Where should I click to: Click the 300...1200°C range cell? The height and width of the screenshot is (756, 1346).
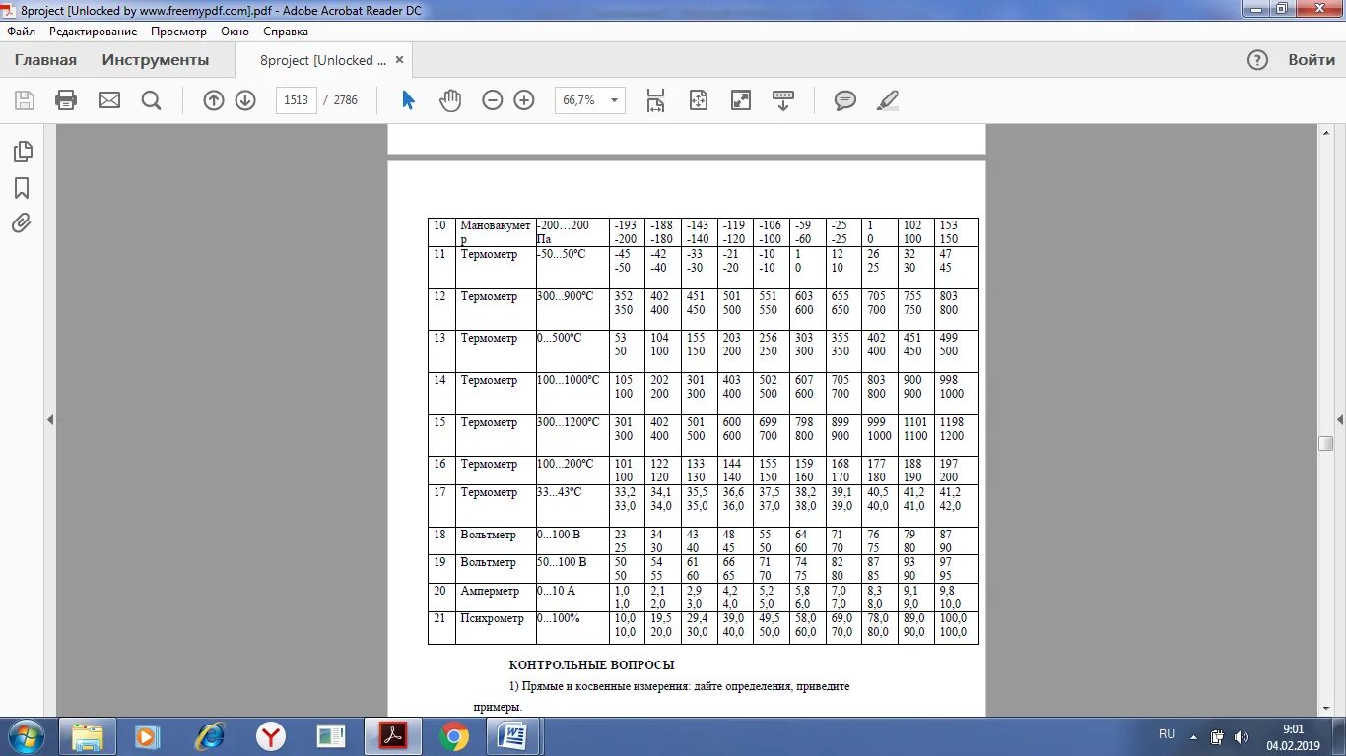click(572, 435)
